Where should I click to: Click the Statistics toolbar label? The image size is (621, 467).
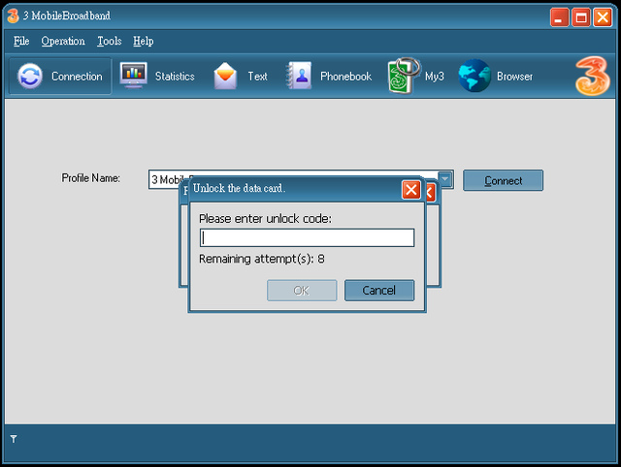(x=175, y=76)
